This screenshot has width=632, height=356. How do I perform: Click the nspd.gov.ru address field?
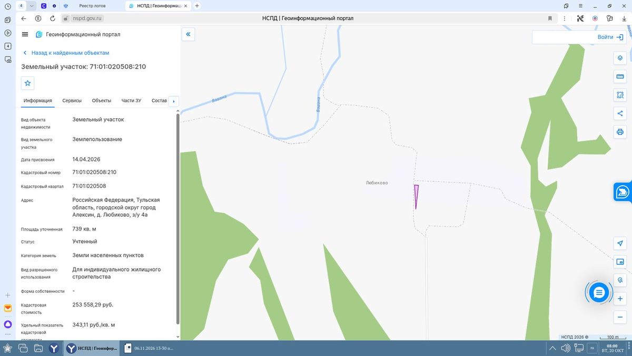[87, 18]
